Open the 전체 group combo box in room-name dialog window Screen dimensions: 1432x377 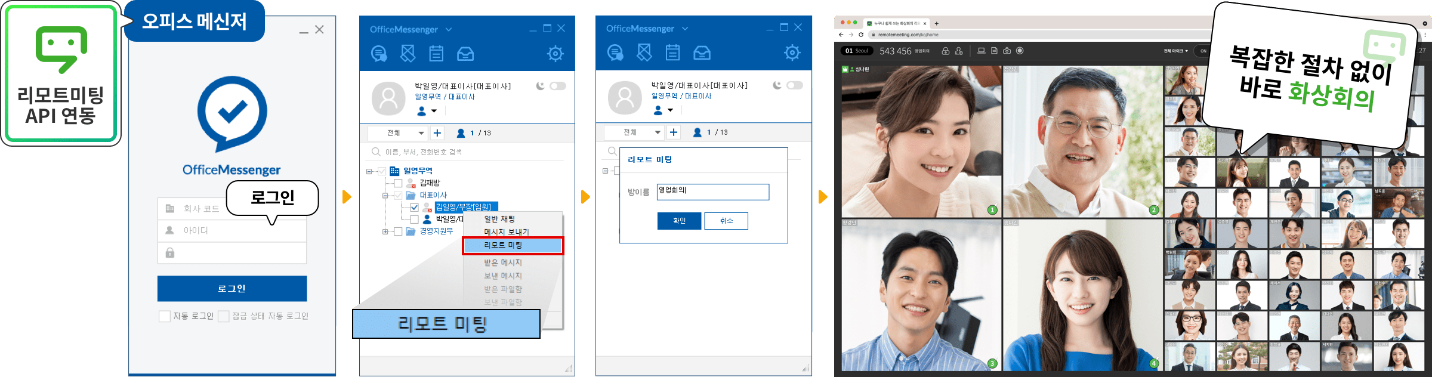(634, 132)
